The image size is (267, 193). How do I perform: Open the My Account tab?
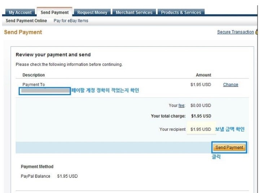click(x=20, y=12)
